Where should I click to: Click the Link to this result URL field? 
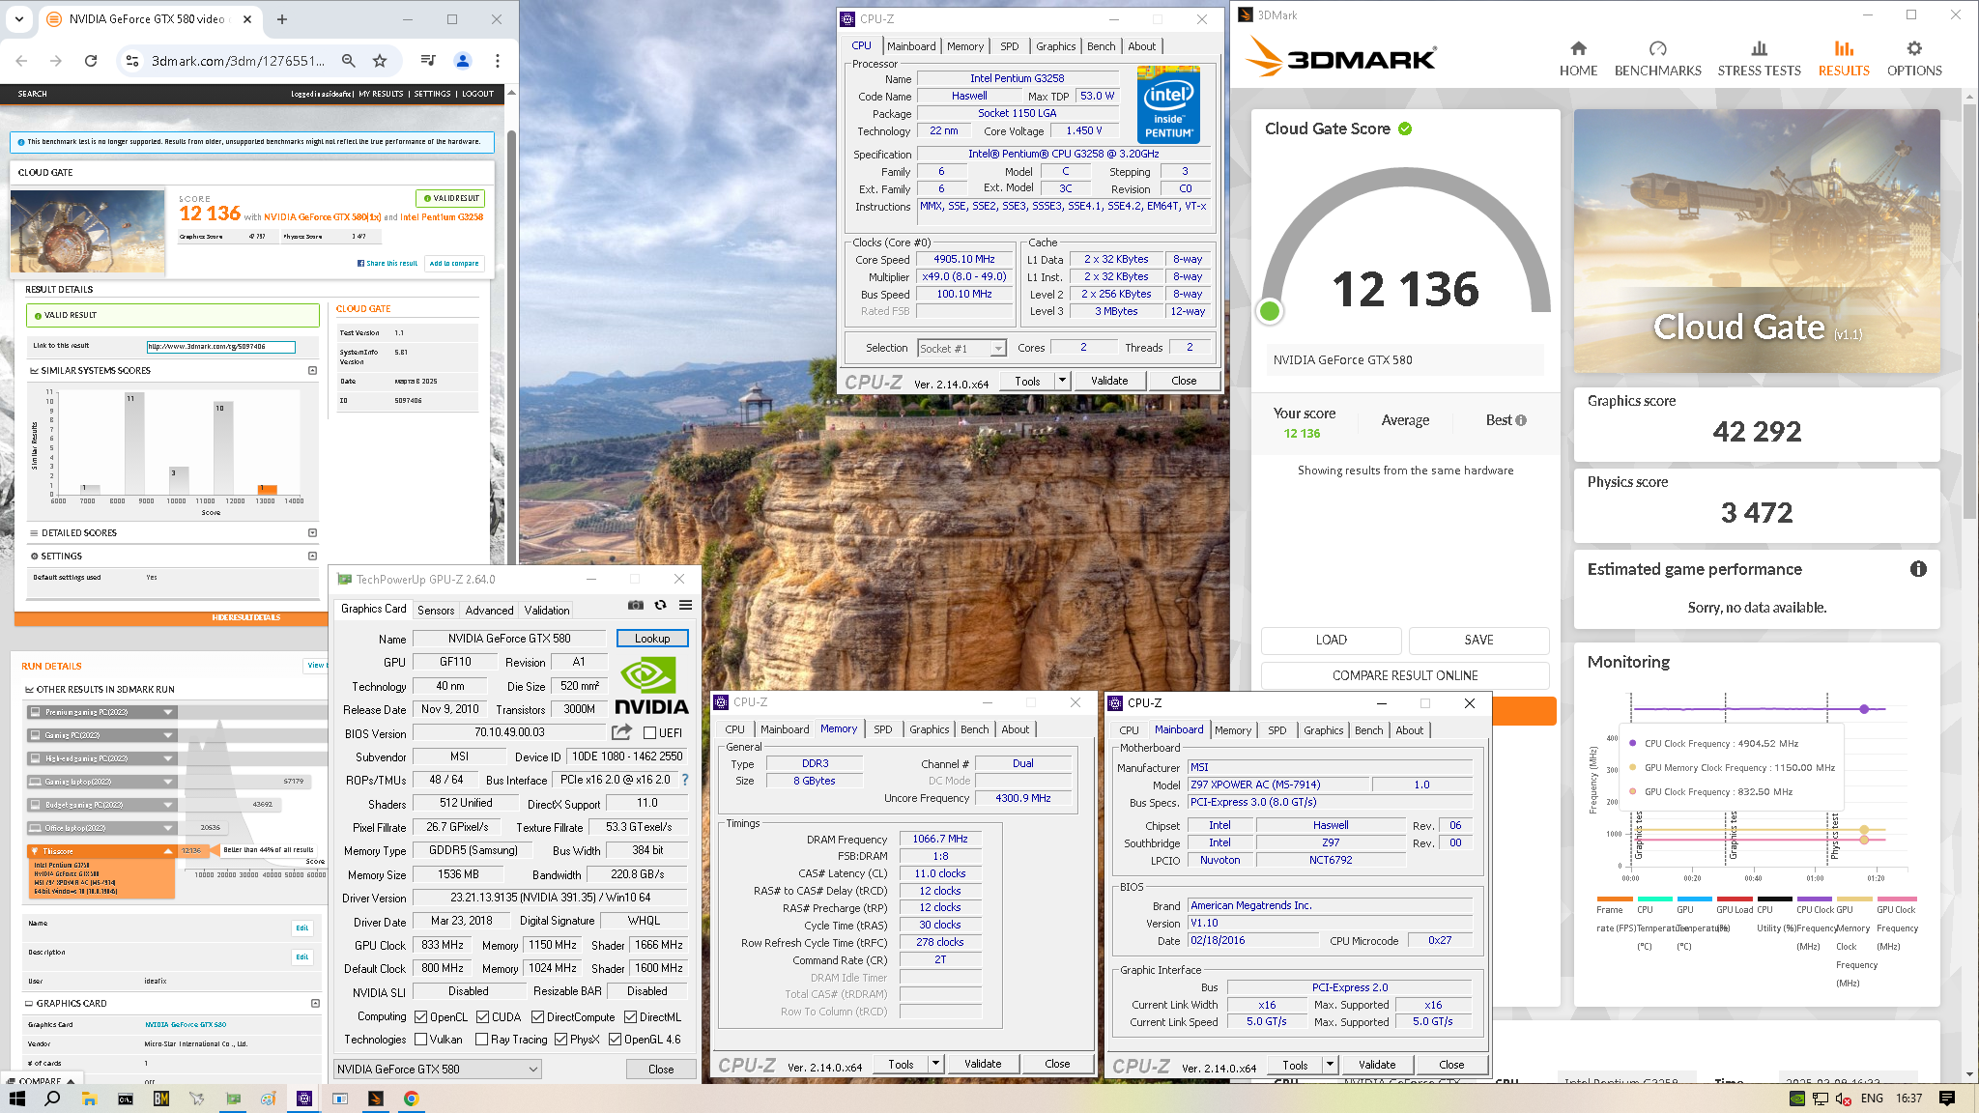pos(220,346)
